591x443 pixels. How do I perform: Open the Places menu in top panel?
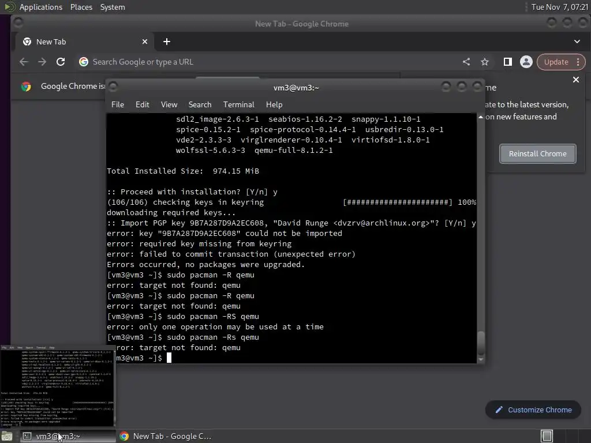81,7
